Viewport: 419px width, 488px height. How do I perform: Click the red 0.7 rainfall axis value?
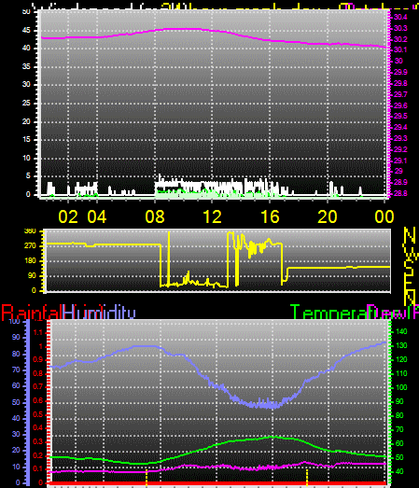tap(38, 387)
